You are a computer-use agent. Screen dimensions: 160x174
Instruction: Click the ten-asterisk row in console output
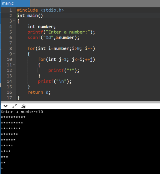tap(13, 117)
